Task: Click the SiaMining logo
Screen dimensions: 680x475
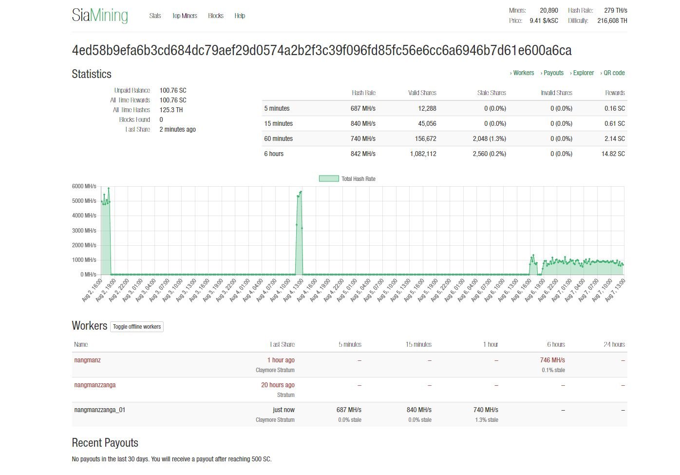Action: 99,15
